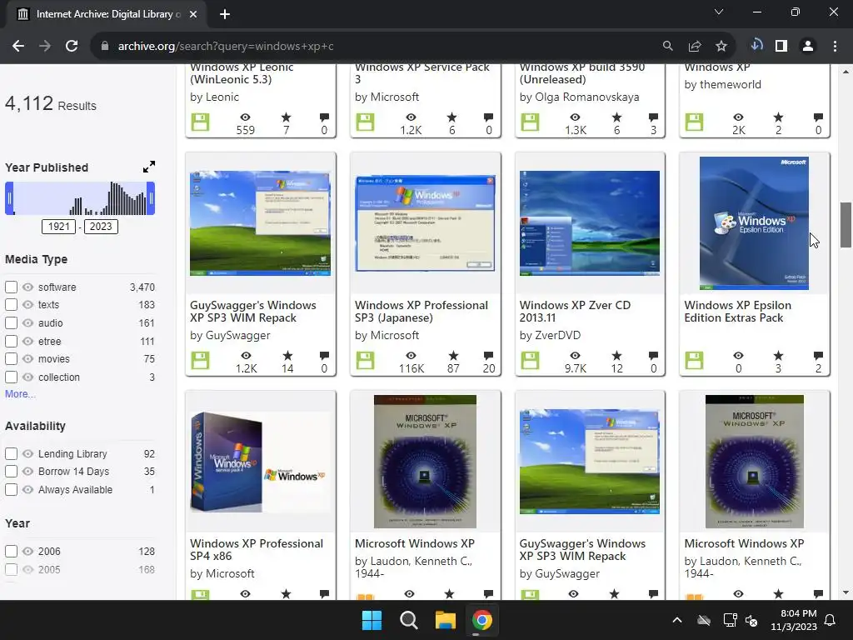Screen dimensions: 853x640
Task: Click the 2023 end year field
Action: click(101, 227)
